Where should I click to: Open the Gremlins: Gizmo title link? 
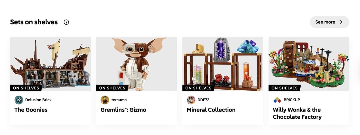click(123, 110)
